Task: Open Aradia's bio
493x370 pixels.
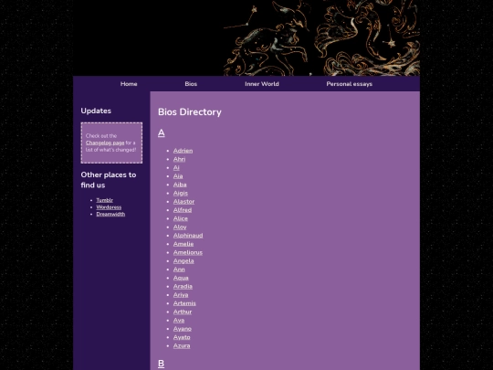Action: pyautogui.click(x=183, y=287)
